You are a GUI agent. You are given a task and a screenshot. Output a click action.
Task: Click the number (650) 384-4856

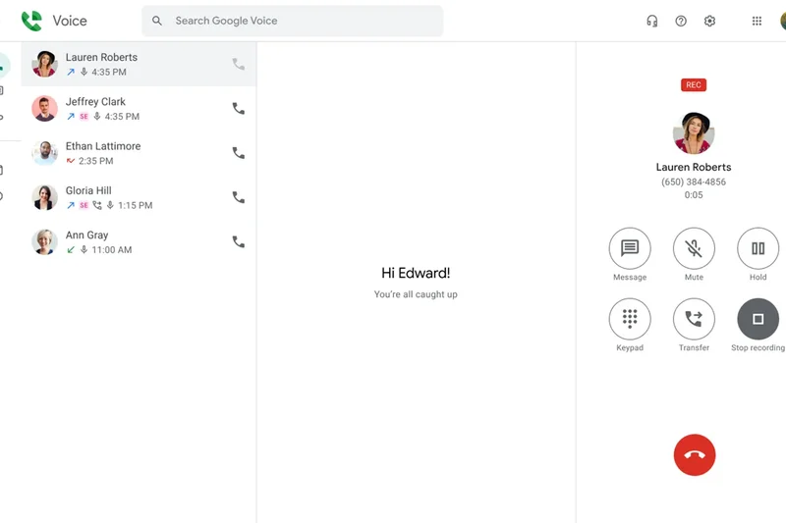(694, 182)
